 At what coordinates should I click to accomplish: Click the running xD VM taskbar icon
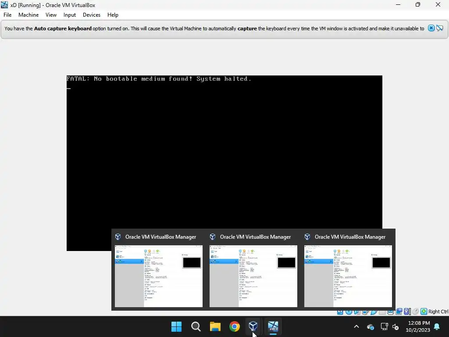tap(273, 326)
